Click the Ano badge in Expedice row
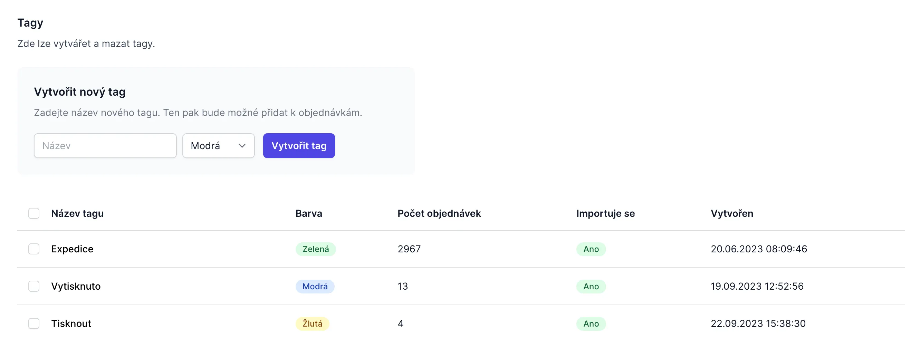920x348 pixels. (591, 249)
